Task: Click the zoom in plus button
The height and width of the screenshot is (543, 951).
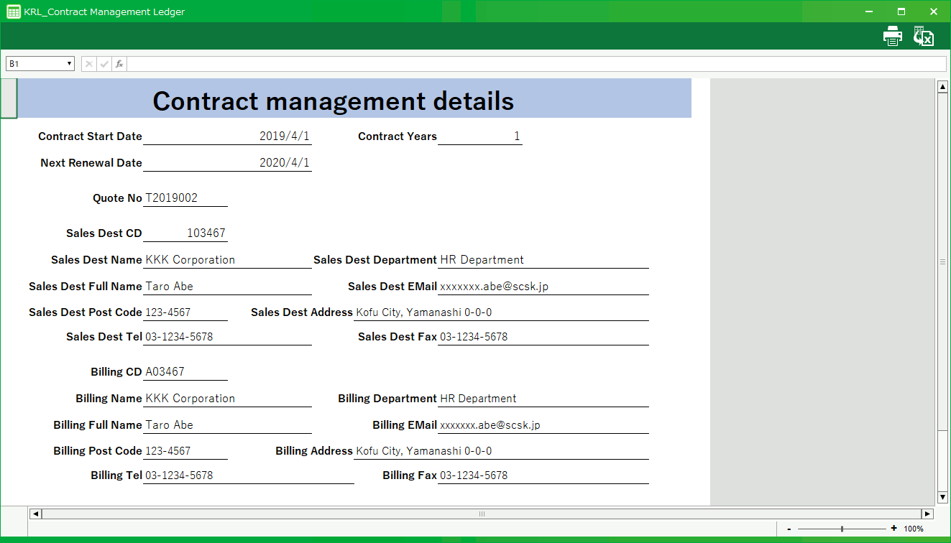Action: pyautogui.click(x=893, y=529)
